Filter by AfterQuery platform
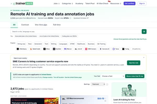The height and width of the screenshot is (104, 157). pyautogui.click(x=22, y=49)
